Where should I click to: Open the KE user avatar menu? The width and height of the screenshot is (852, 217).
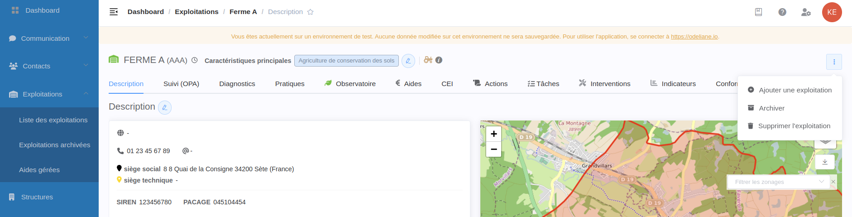(x=832, y=12)
